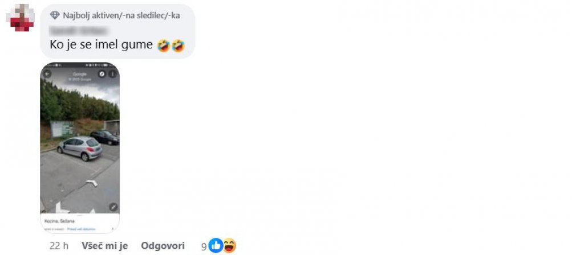Reply using the 'Odgovori' button
Viewport: 572px width, 255px height.
click(163, 246)
